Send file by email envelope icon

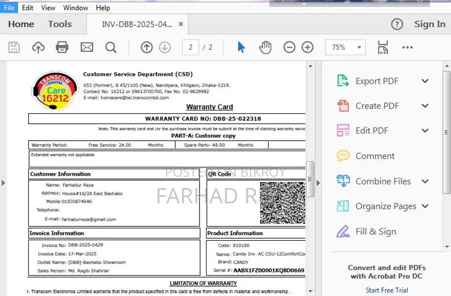[x=86, y=47]
